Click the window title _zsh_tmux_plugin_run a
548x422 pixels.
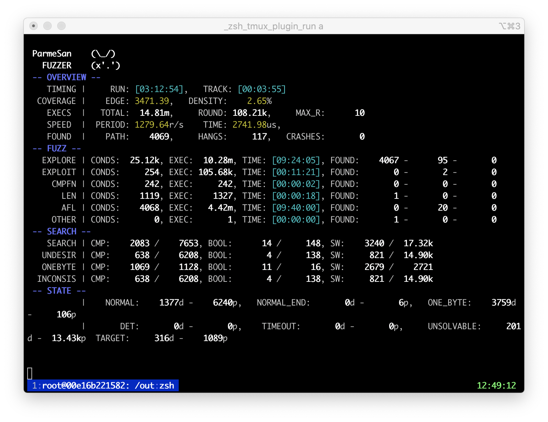274,26
